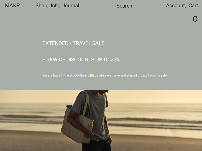Click the MAKR logo to go home

click(12, 6)
